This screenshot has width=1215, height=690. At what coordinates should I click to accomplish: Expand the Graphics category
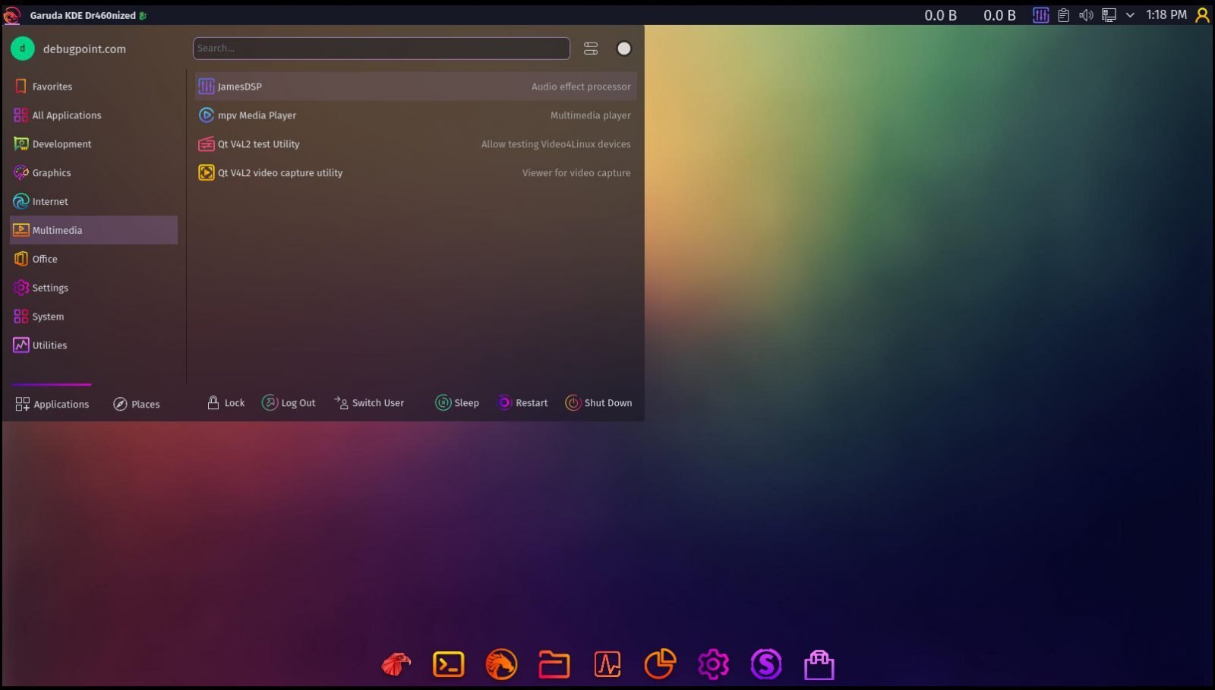click(52, 172)
